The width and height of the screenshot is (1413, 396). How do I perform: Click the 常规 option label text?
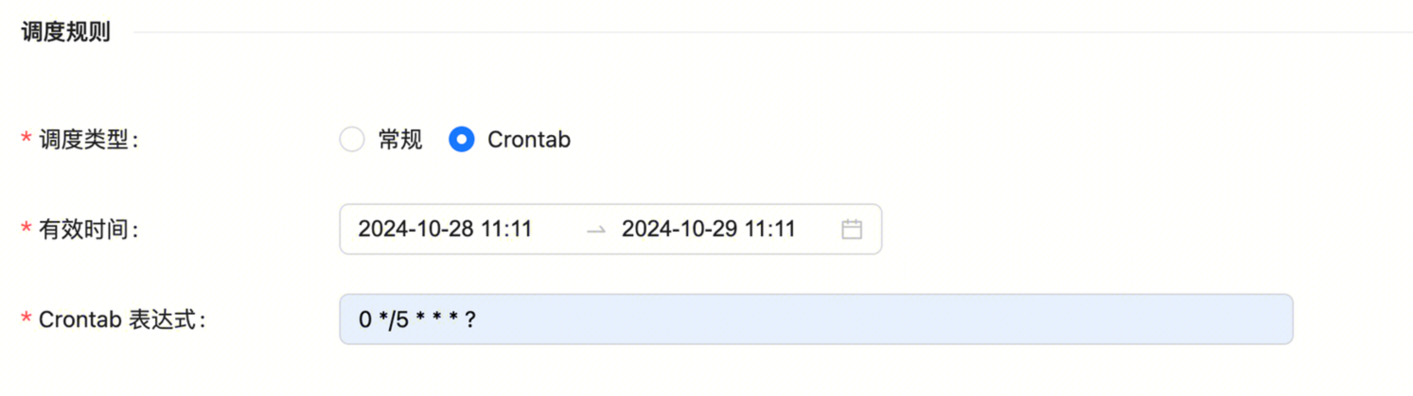[400, 140]
